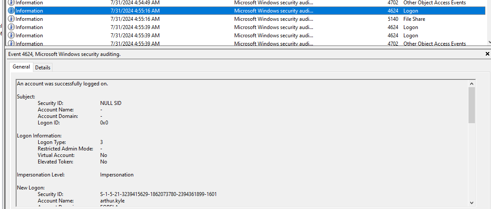Image resolution: width=491 pixels, height=209 pixels.
Task: Click the arthur.kyle account name value
Action: [x=112, y=201]
